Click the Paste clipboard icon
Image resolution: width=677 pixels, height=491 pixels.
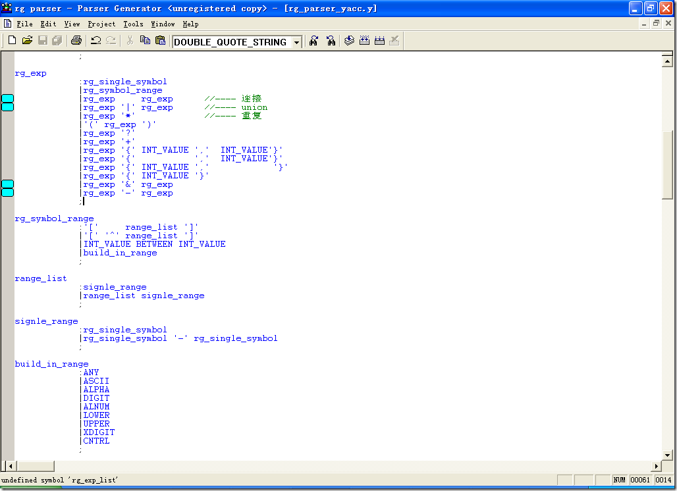point(160,41)
